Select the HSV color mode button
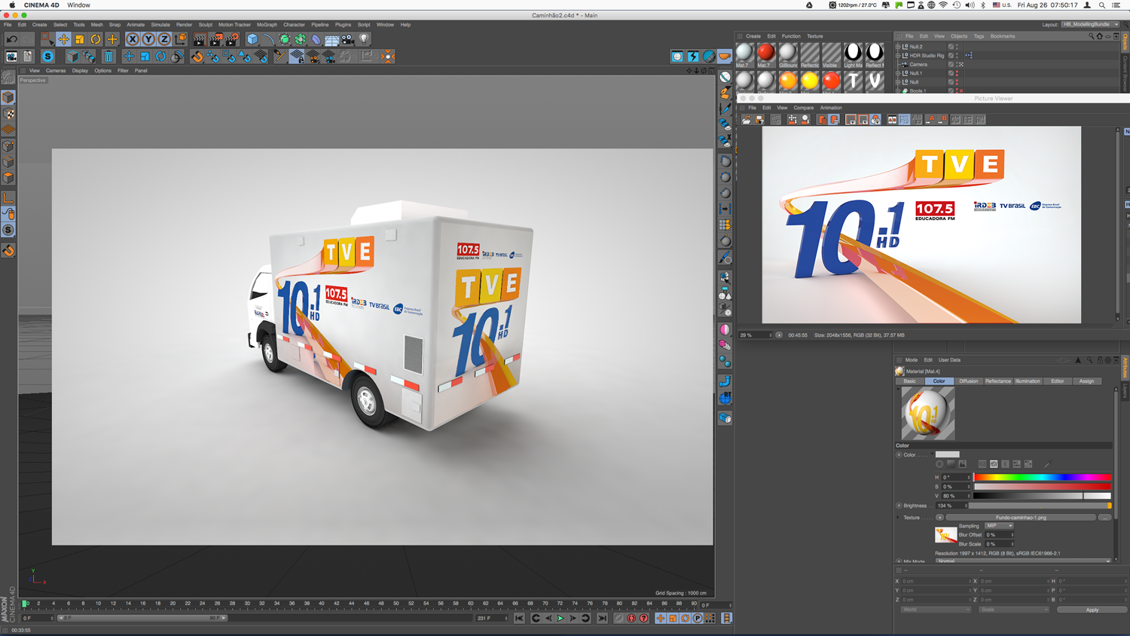The image size is (1130, 636). (x=994, y=464)
